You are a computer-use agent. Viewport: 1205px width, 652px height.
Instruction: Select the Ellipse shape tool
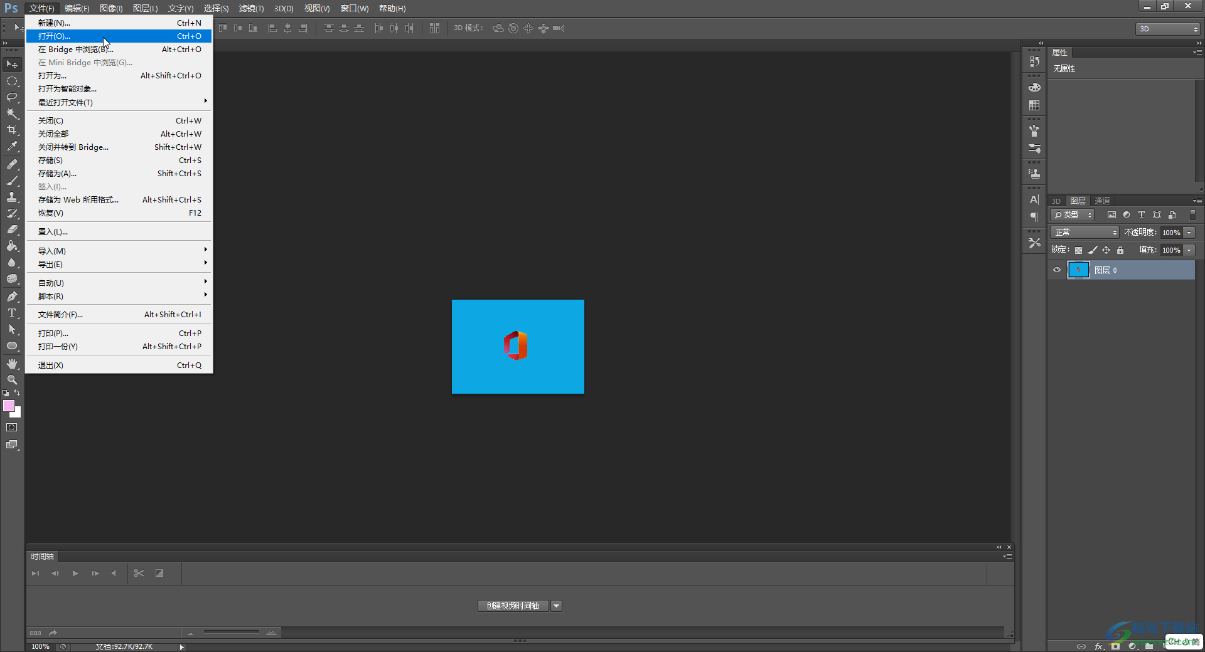pos(12,345)
